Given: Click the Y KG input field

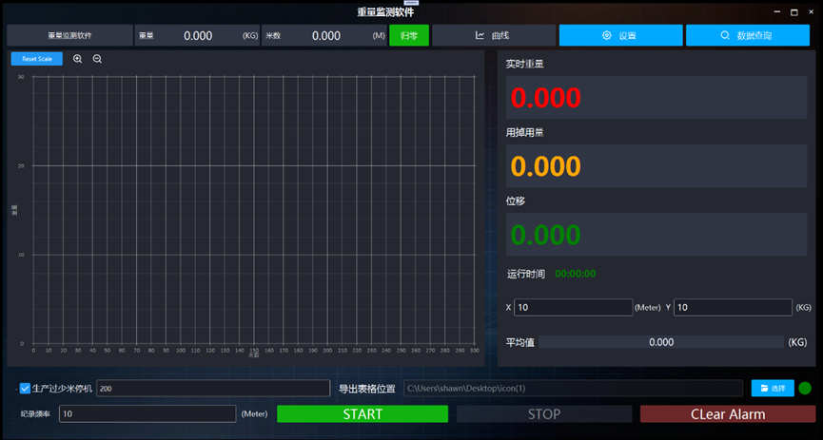Looking at the screenshot, I should click(733, 307).
